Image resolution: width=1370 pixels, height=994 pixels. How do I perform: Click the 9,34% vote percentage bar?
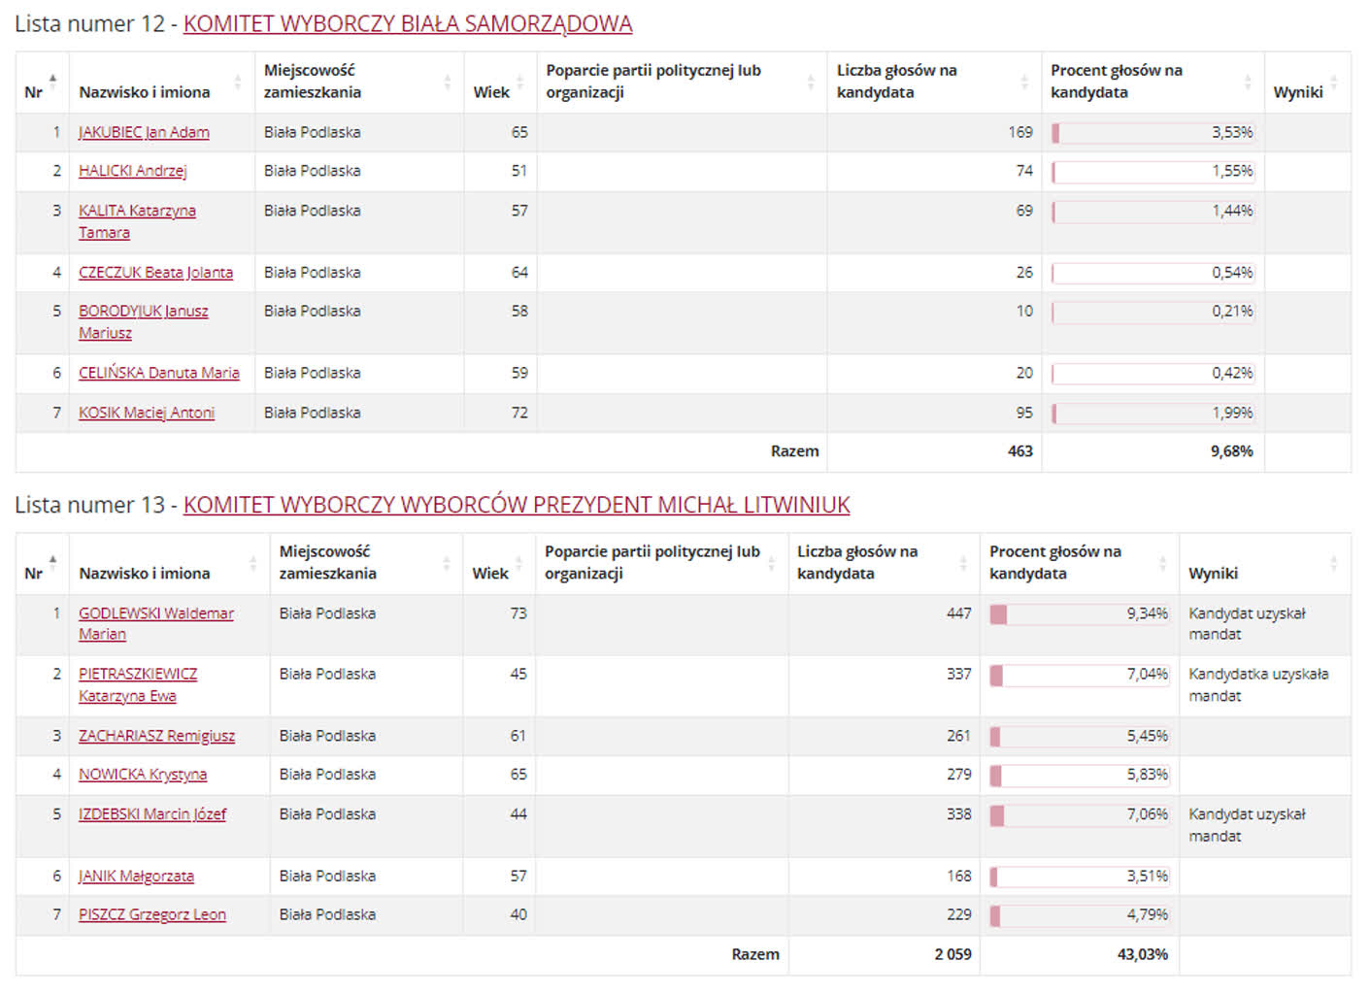pyautogui.click(x=1078, y=614)
